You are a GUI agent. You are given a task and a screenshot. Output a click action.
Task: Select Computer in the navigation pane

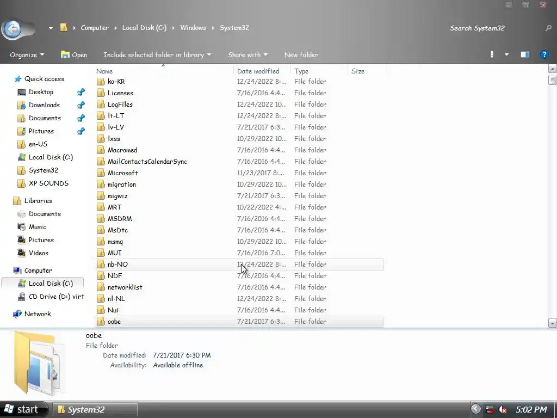(38, 271)
